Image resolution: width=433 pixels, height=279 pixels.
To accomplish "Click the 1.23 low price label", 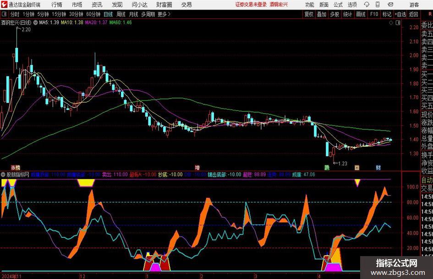I will (x=342, y=164).
